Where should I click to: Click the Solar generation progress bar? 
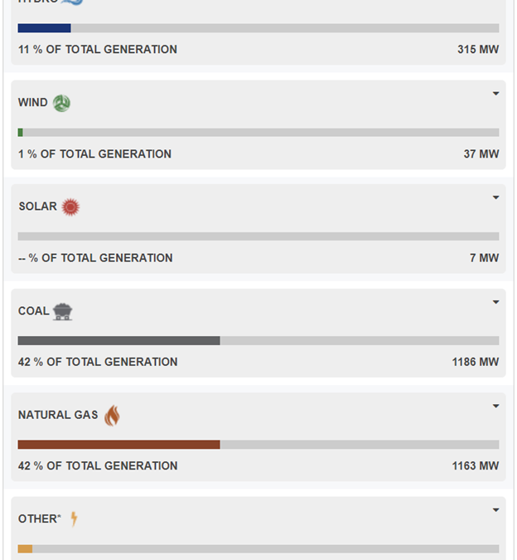[x=258, y=236]
